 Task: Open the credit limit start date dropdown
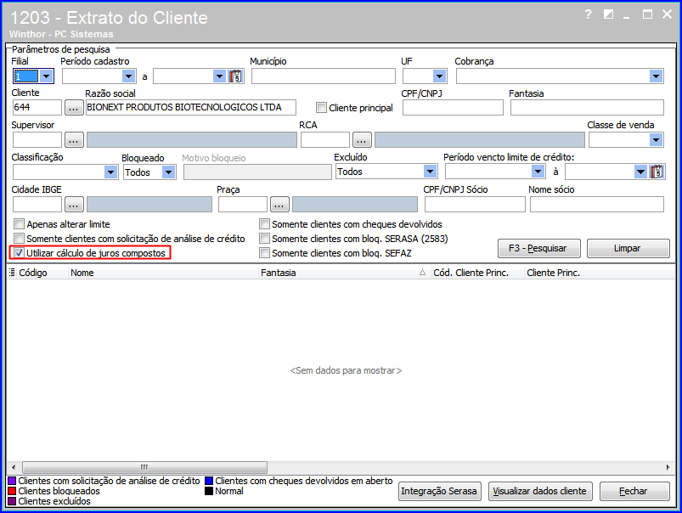(538, 172)
